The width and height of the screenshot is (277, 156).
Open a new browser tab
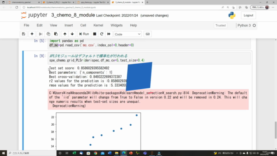pos(147,2)
